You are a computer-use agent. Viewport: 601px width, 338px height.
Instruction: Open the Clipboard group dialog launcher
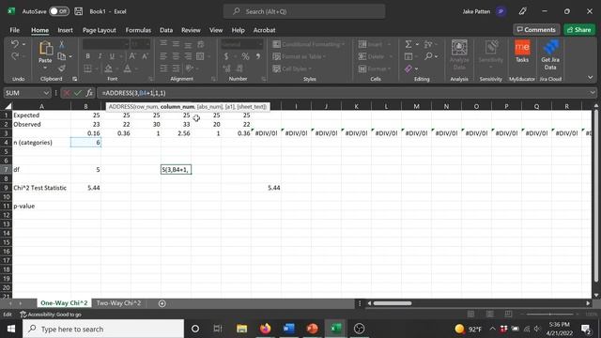pyautogui.click(x=75, y=79)
